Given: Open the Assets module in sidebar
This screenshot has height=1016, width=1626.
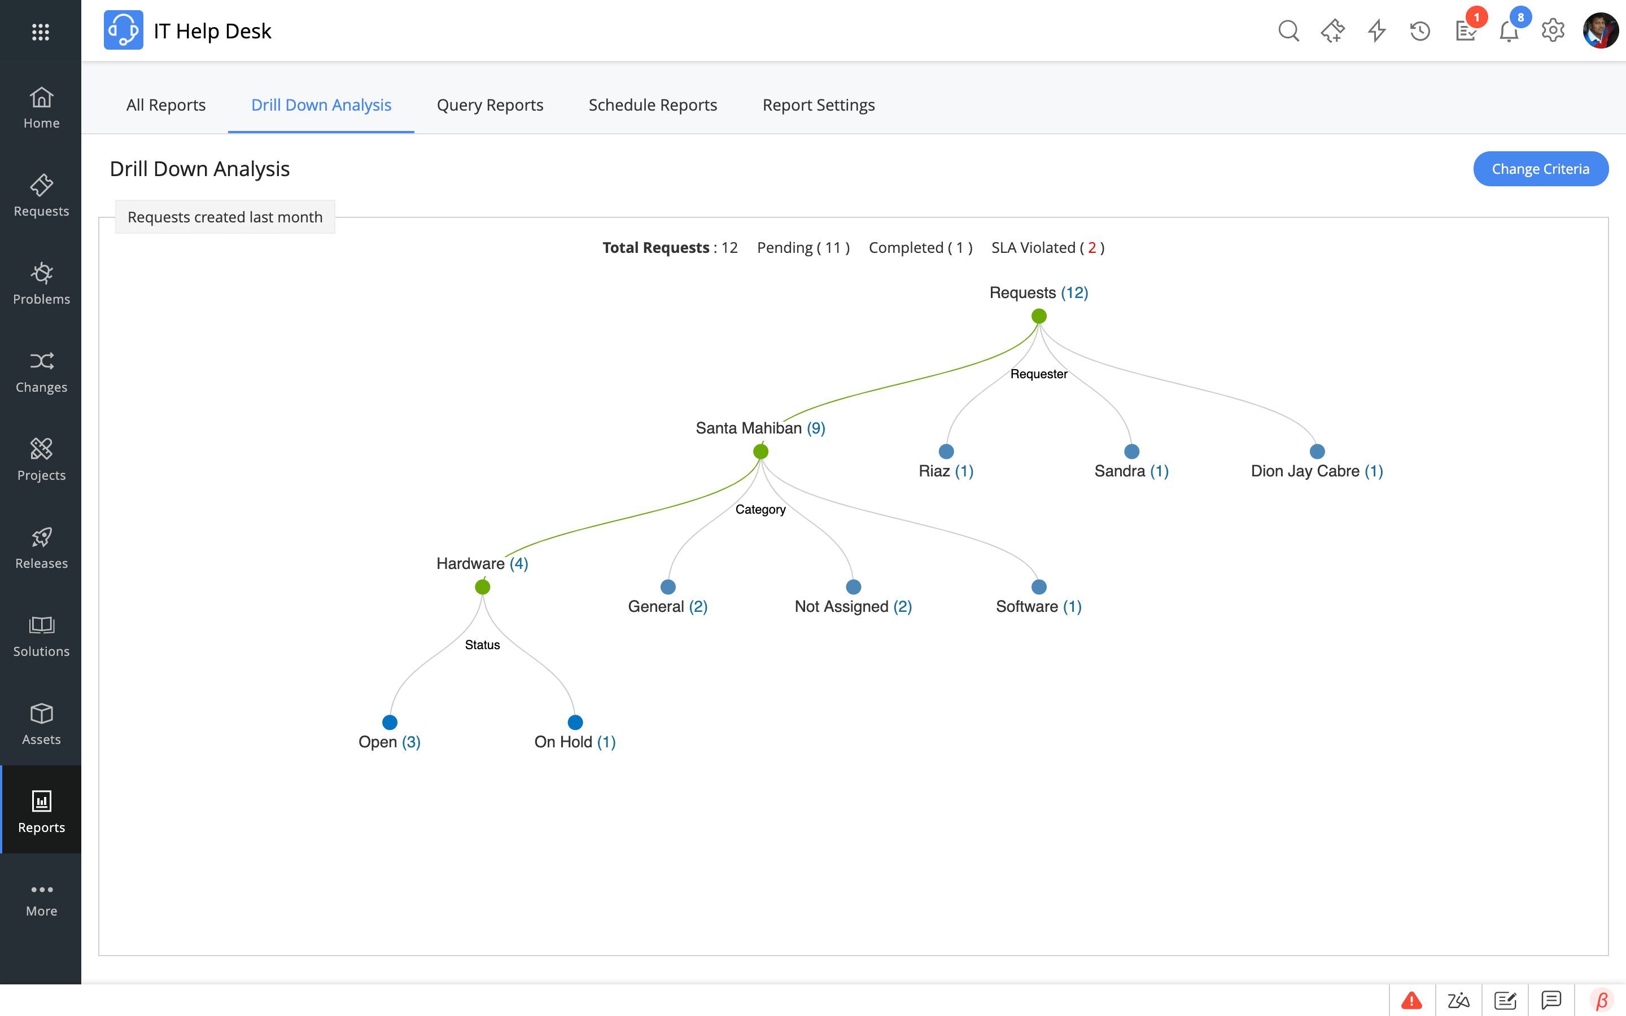Looking at the screenshot, I should click(41, 723).
